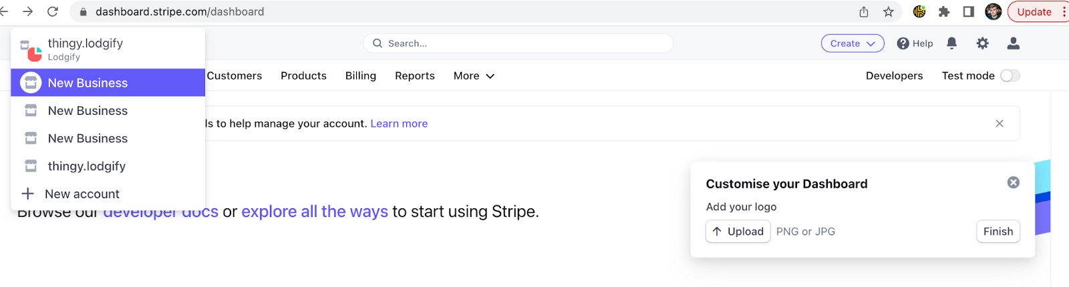Focus the Search input field

click(x=518, y=43)
